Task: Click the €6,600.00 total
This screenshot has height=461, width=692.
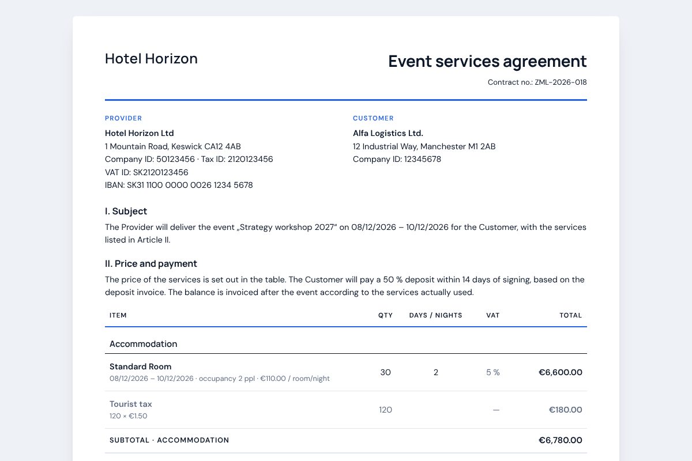Action: tap(561, 372)
